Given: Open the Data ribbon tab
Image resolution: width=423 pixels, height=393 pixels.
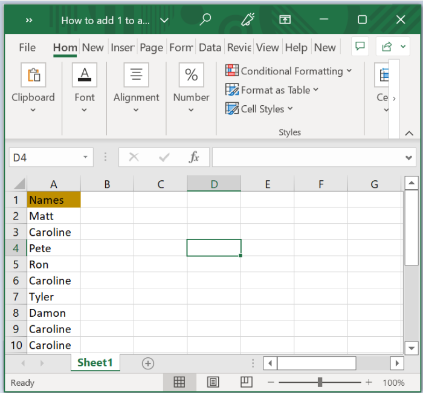Looking at the screenshot, I should [x=210, y=48].
